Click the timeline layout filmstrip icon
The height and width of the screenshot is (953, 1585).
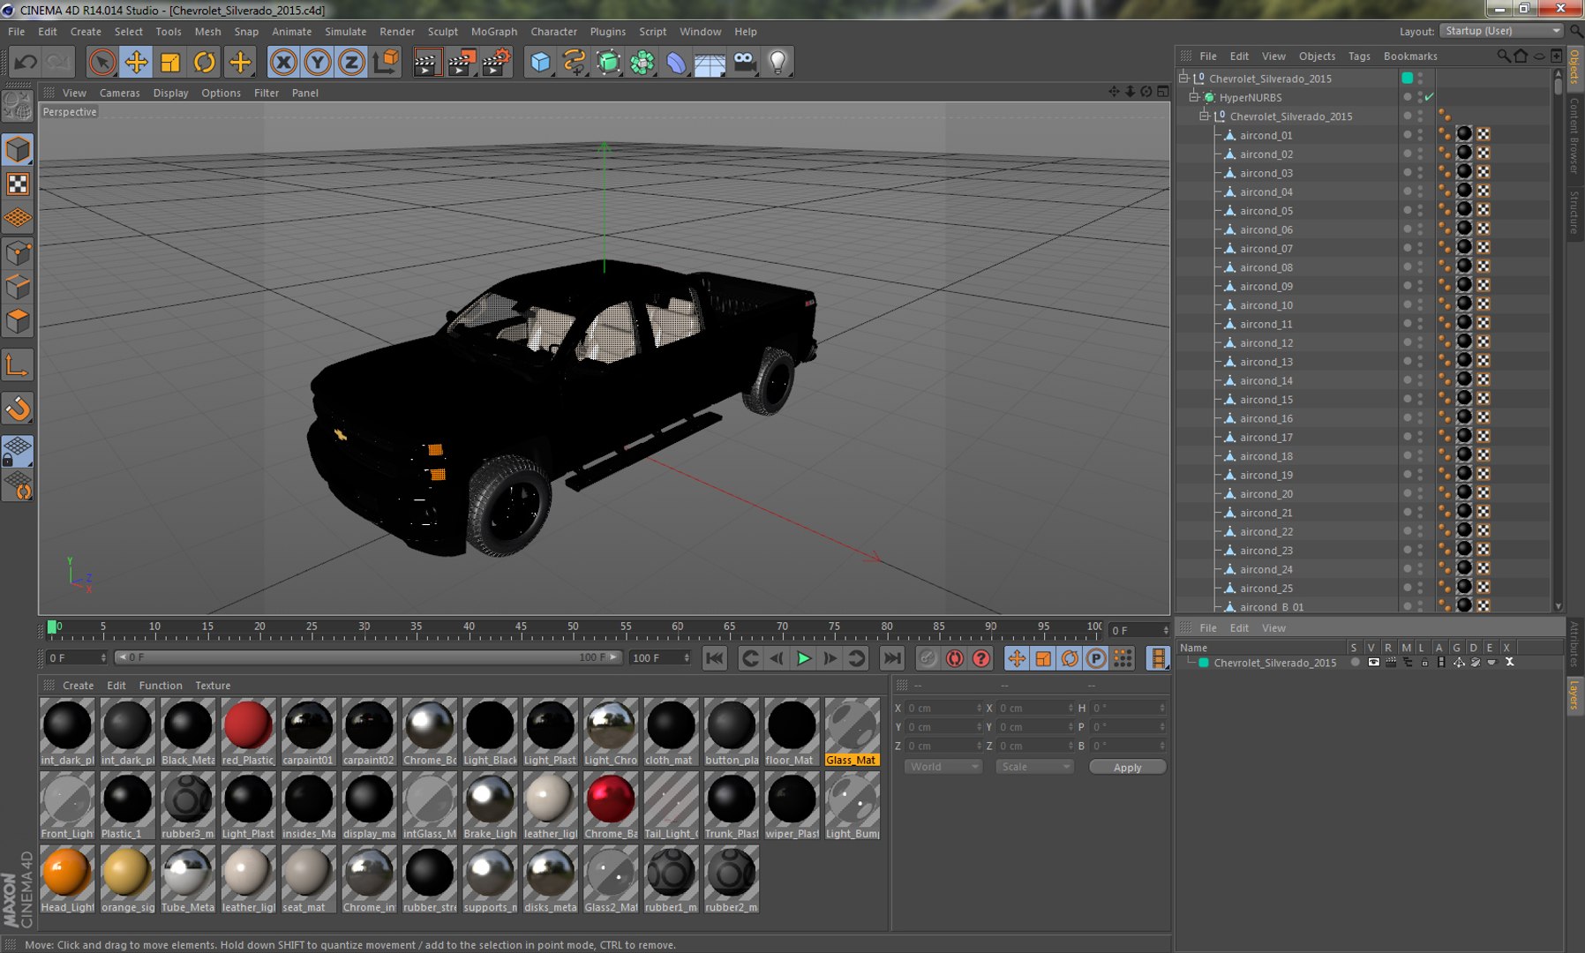(x=1157, y=658)
